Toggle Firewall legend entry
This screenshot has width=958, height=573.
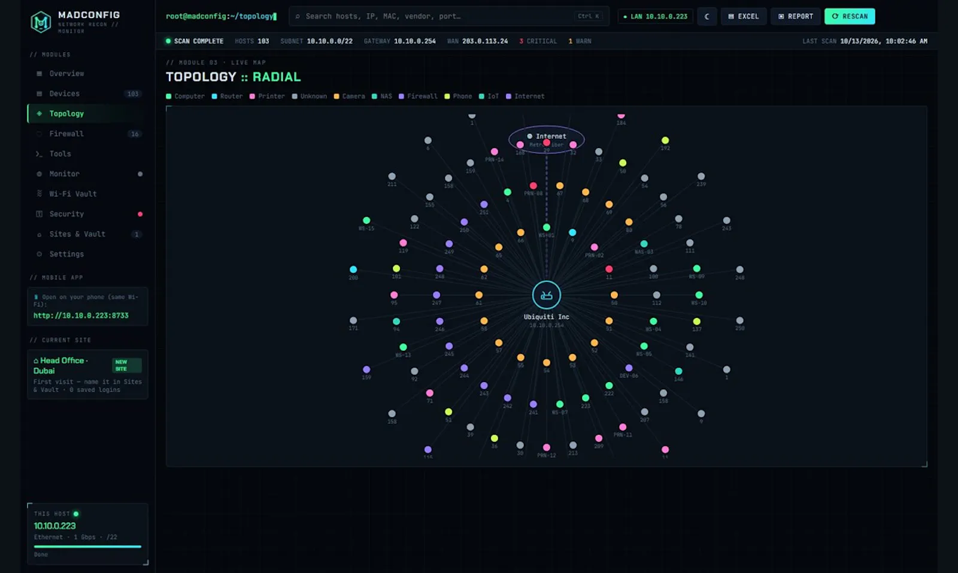[x=418, y=96]
